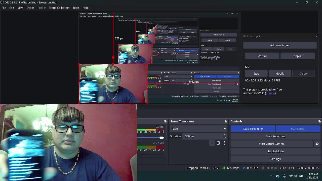
Task: Follow the donate link
Action: coord(270,93)
